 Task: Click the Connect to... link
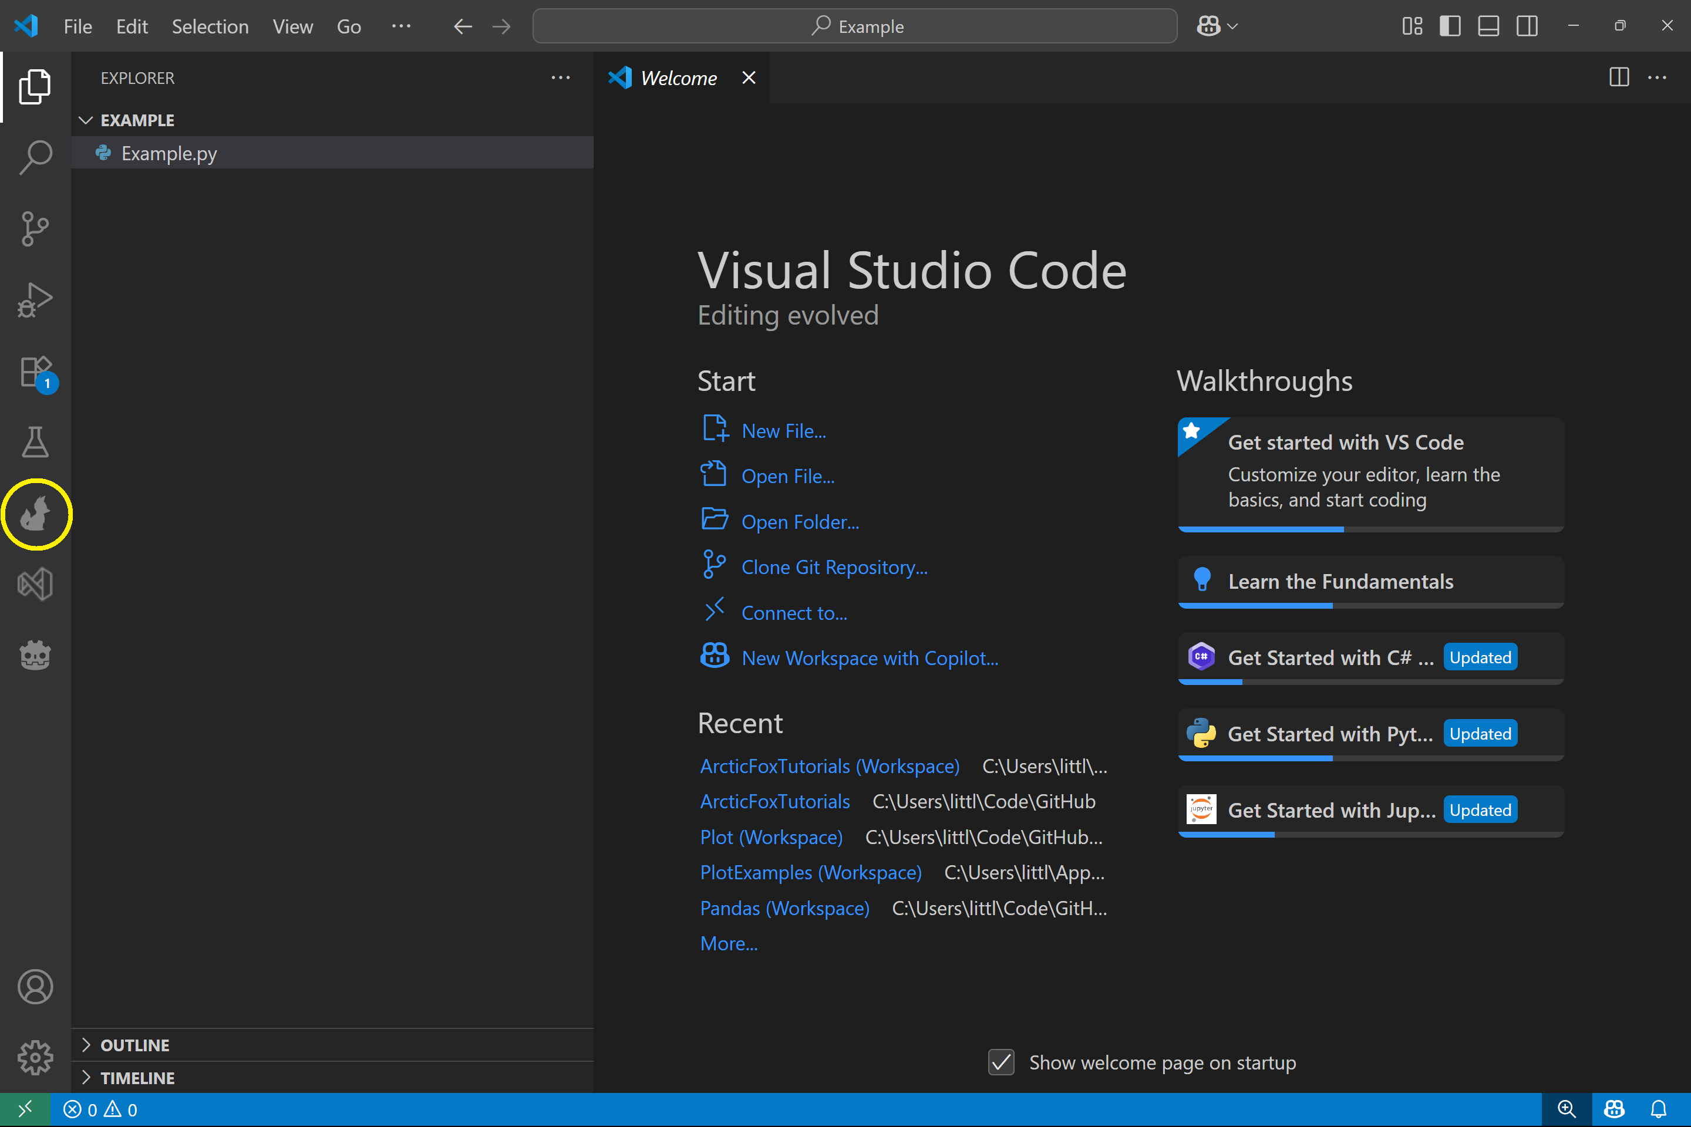click(x=794, y=613)
